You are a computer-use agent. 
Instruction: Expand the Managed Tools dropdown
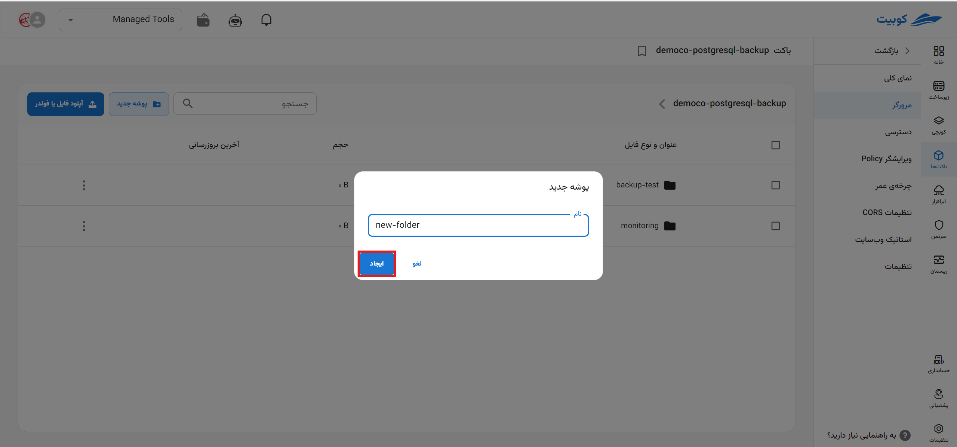[120, 19]
